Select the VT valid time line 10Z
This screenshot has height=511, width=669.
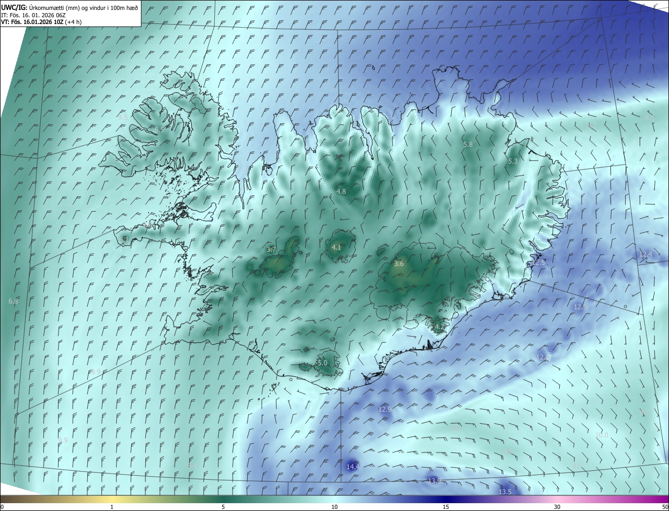pos(41,22)
